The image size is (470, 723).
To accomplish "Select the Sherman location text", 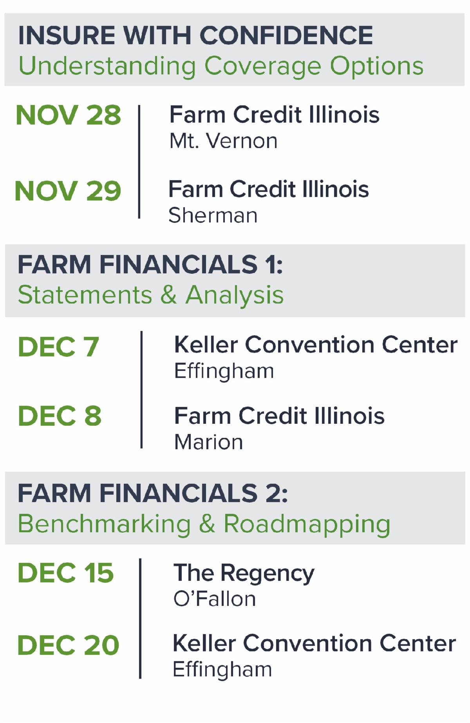I will coord(213,215).
